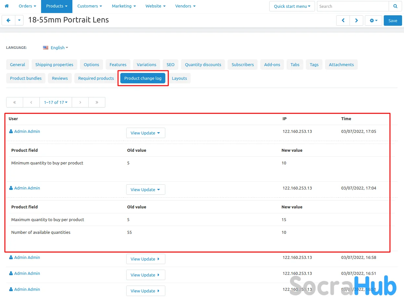The height and width of the screenshot is (297, 404).
Task: Click the search magnifier icon button
Action: (x=395, y=6)
